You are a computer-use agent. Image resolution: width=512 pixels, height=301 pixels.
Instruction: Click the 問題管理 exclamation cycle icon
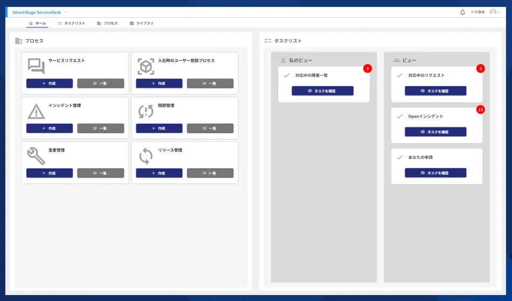coord(146,111)
